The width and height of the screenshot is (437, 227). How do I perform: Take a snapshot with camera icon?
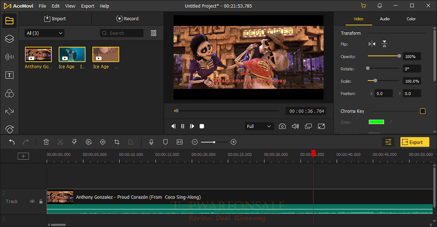tap(282, 126)
